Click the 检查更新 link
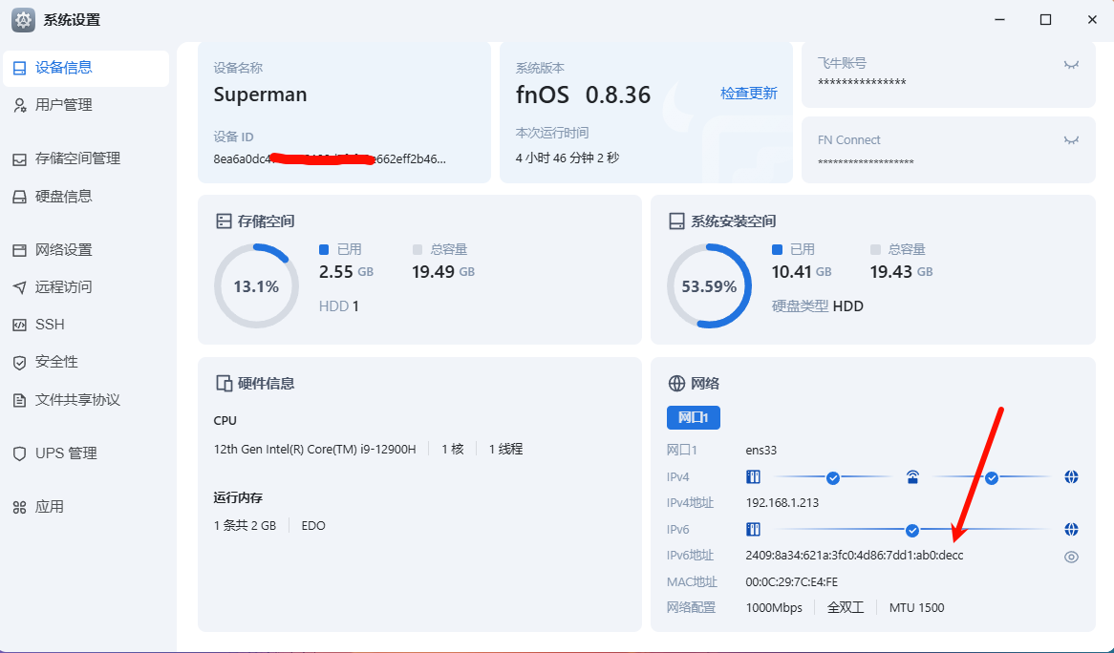The image size is (1114, 653). [748, 94]
